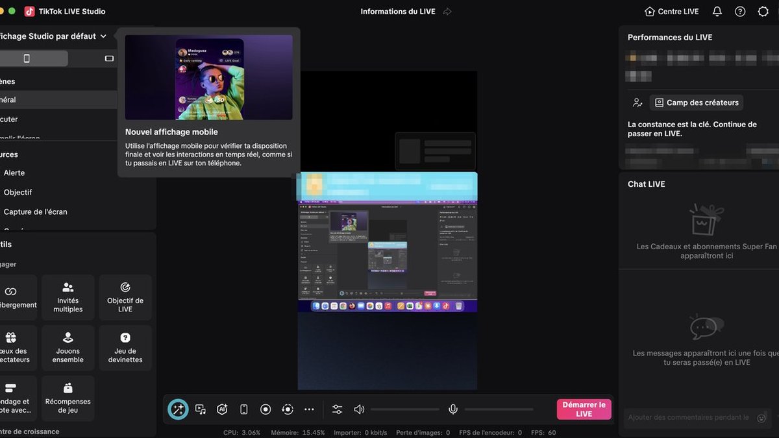Click the Mémoire: 15.45% status text
The width and height of the screenshot is (779, 438).
click(x=298, y=432)
